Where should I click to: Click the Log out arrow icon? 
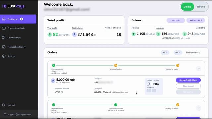click(4, 105)
